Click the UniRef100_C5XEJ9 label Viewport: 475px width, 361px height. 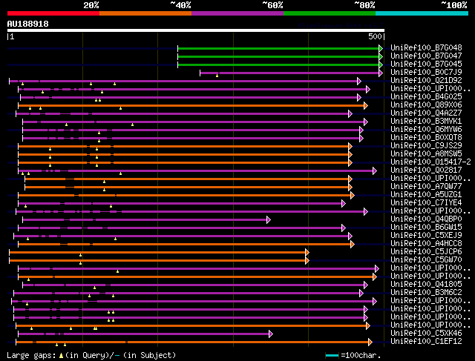pyautogui.click(x=426, y=236)
